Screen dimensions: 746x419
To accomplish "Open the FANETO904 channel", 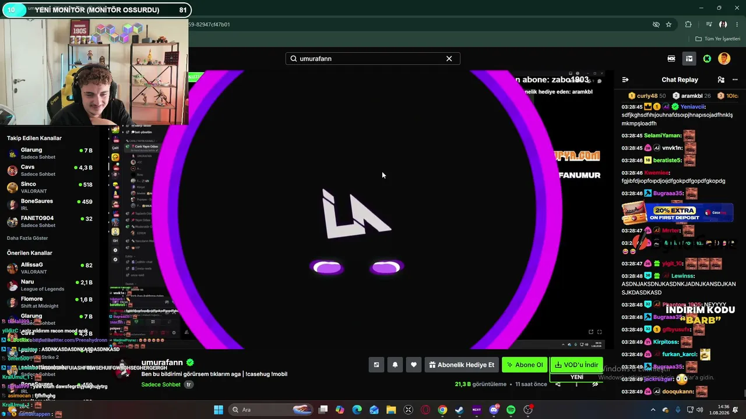I will [x=50, y=221].
